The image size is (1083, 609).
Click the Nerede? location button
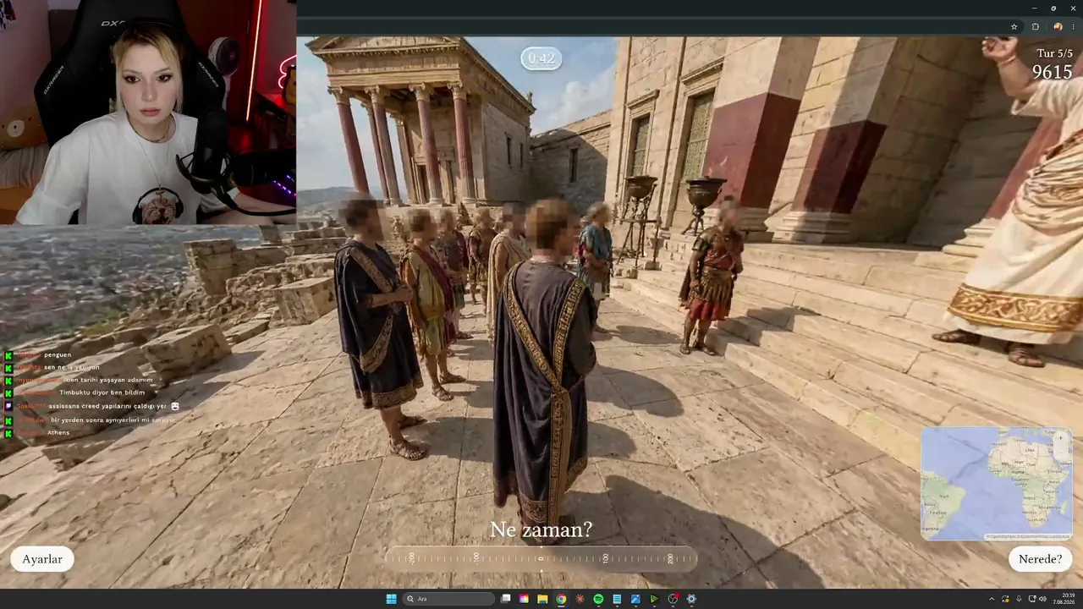pyautogui.click(x=1041, y=559)
